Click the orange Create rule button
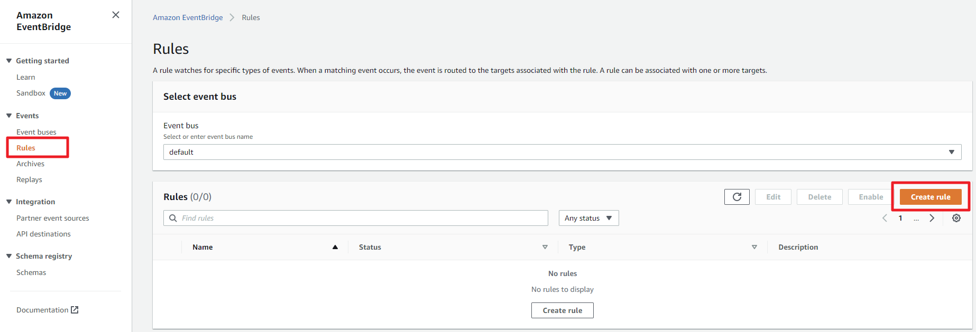The width and height of the screenshot is (976, 332). [x=930, y=197]
